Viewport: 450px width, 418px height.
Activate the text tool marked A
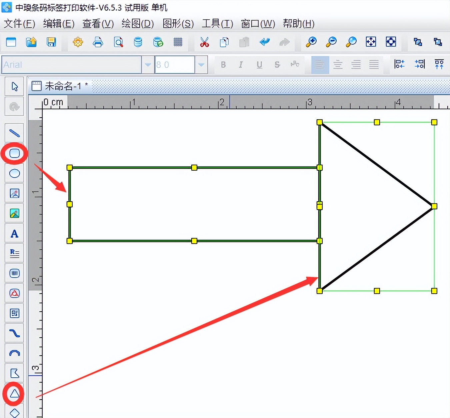pyautogui.click(x=14, y=234)
